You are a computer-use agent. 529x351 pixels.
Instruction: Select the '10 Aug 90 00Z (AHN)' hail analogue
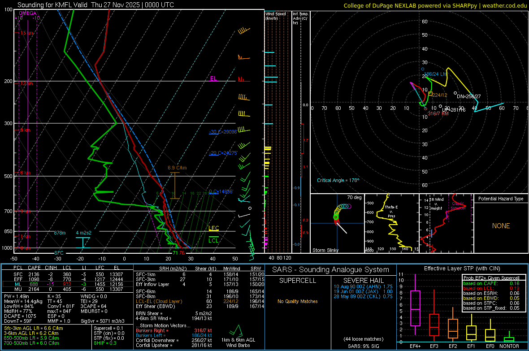click(363, 286)
